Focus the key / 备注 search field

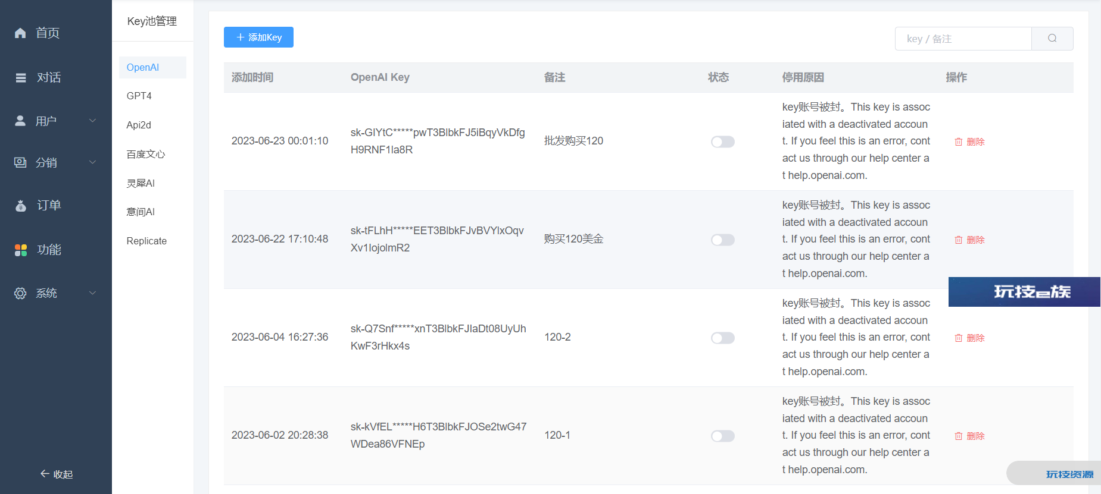click(x=963, y=39)
